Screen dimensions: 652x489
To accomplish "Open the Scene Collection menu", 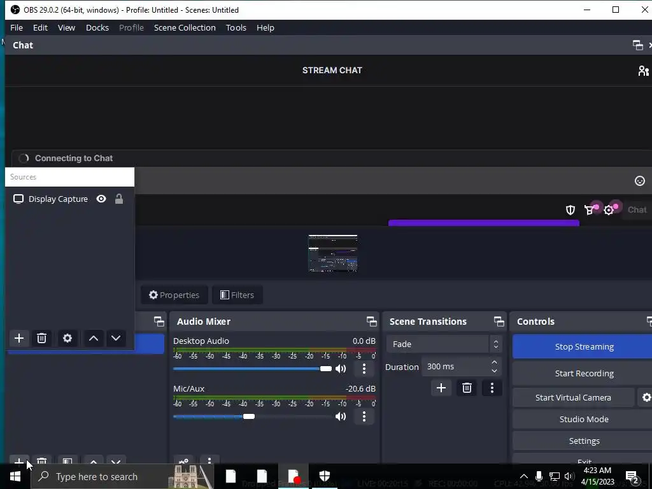I will coord(185,27).
